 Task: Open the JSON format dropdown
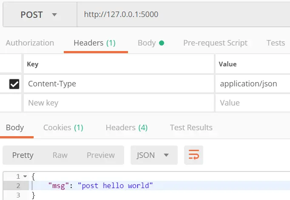click(154, 155)
